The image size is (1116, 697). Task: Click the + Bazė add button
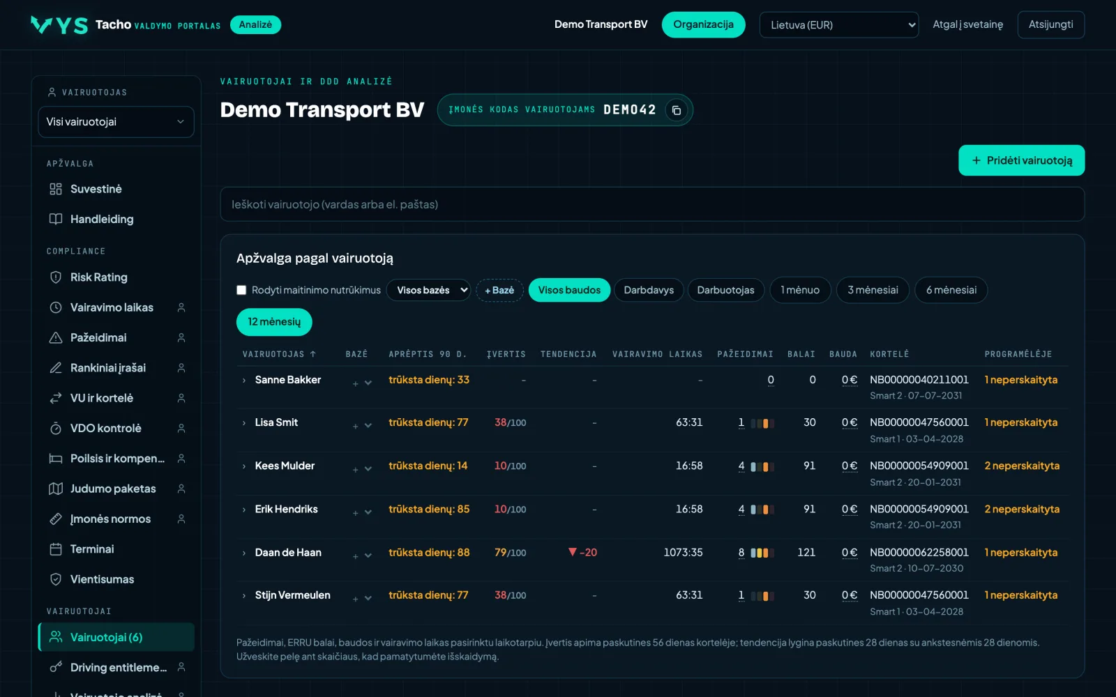pos(499,290)
